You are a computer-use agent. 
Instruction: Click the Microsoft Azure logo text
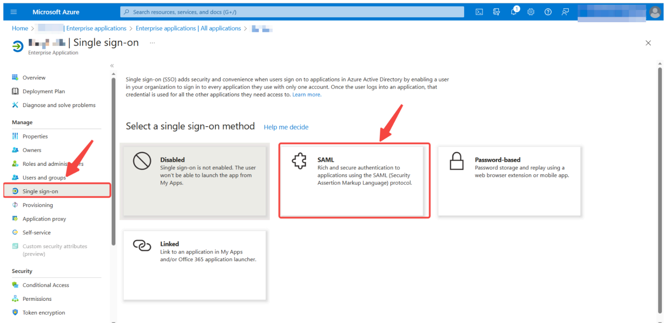pyautogui.click(x=56, y=12)
